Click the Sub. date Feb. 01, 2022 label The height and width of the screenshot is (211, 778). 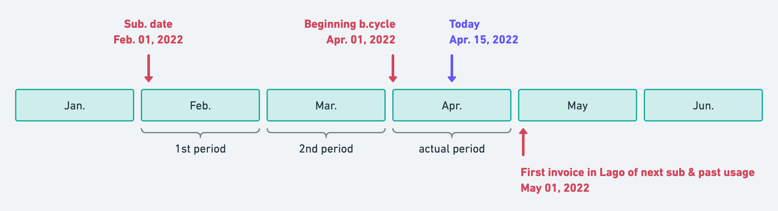tap(148, 32)
